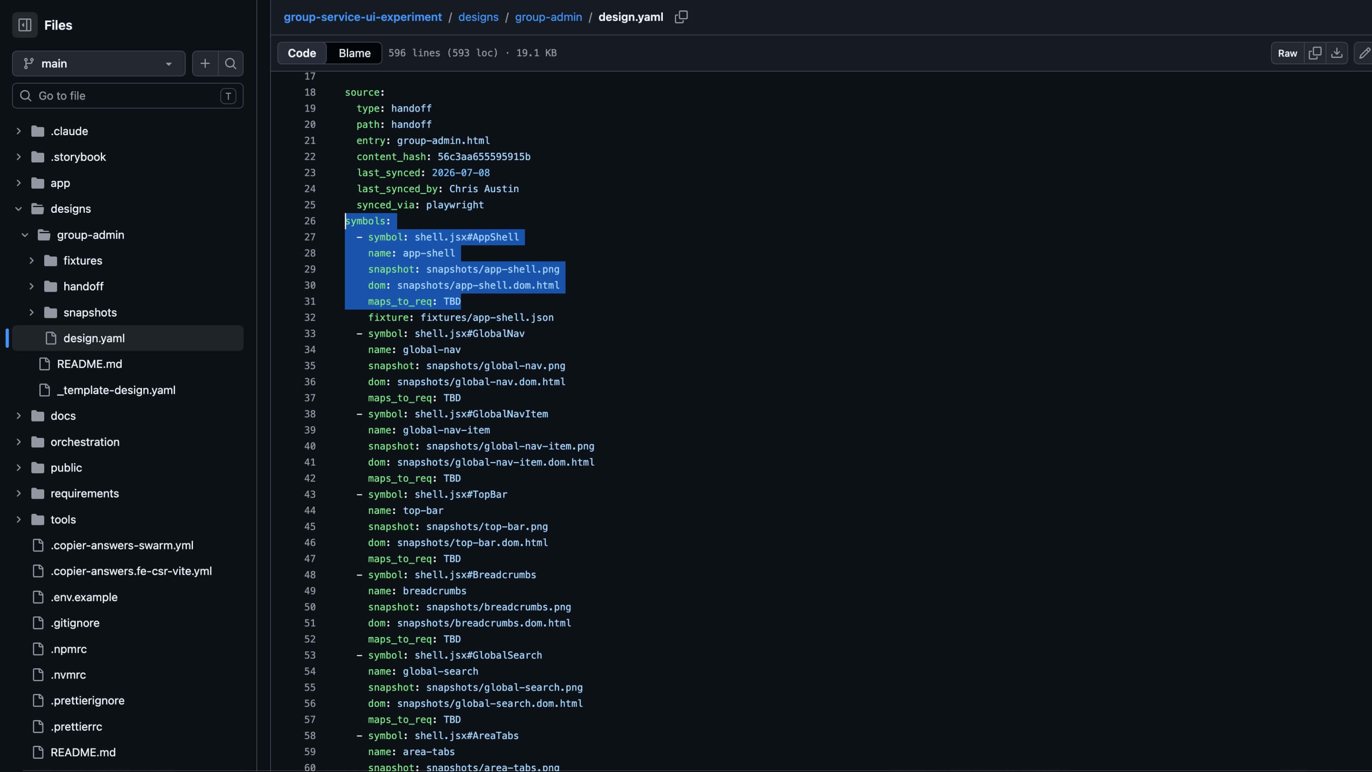Expand the .claude folder chevron
Viewport: 1372px width, 772px height.
pyautogui.click(x=18, y=131)
